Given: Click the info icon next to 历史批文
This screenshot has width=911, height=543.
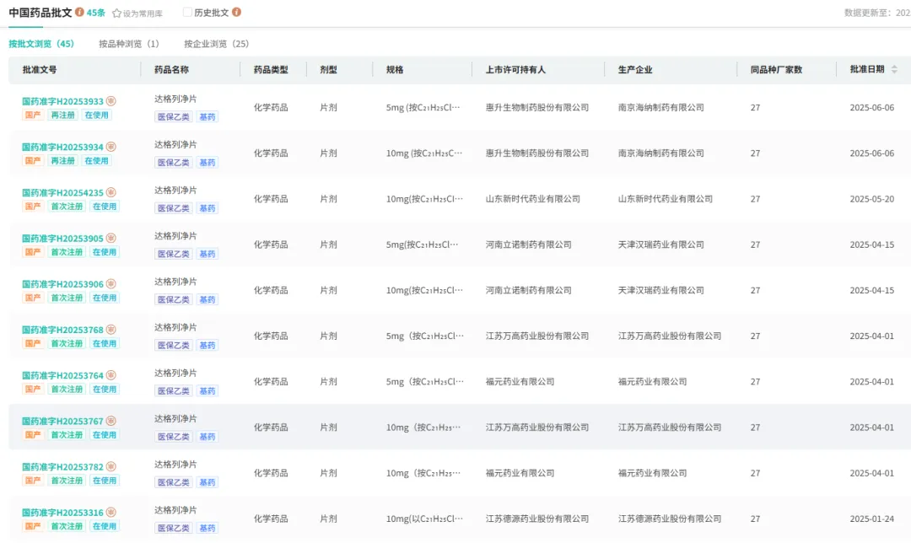Looking at the screenshot, I should pos(236,13).
